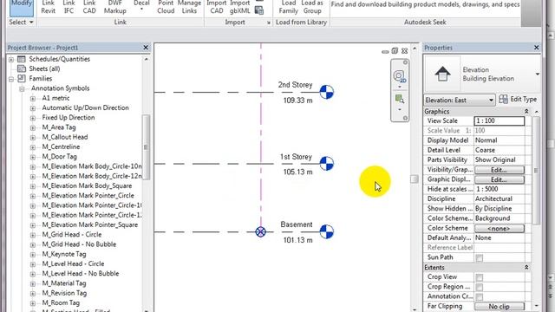Click the Point Cloud tool
The image size is (555, 312).
pos(166,7)
